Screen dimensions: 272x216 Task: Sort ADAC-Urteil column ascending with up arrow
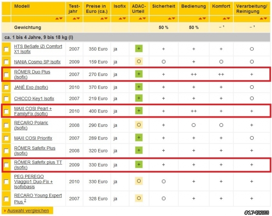click(140, 18)
